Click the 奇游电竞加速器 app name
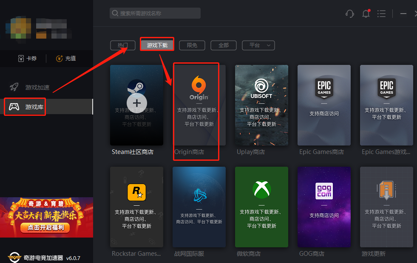Image resolution: width=417 pixels, height=263 pixels. [43, 257]
